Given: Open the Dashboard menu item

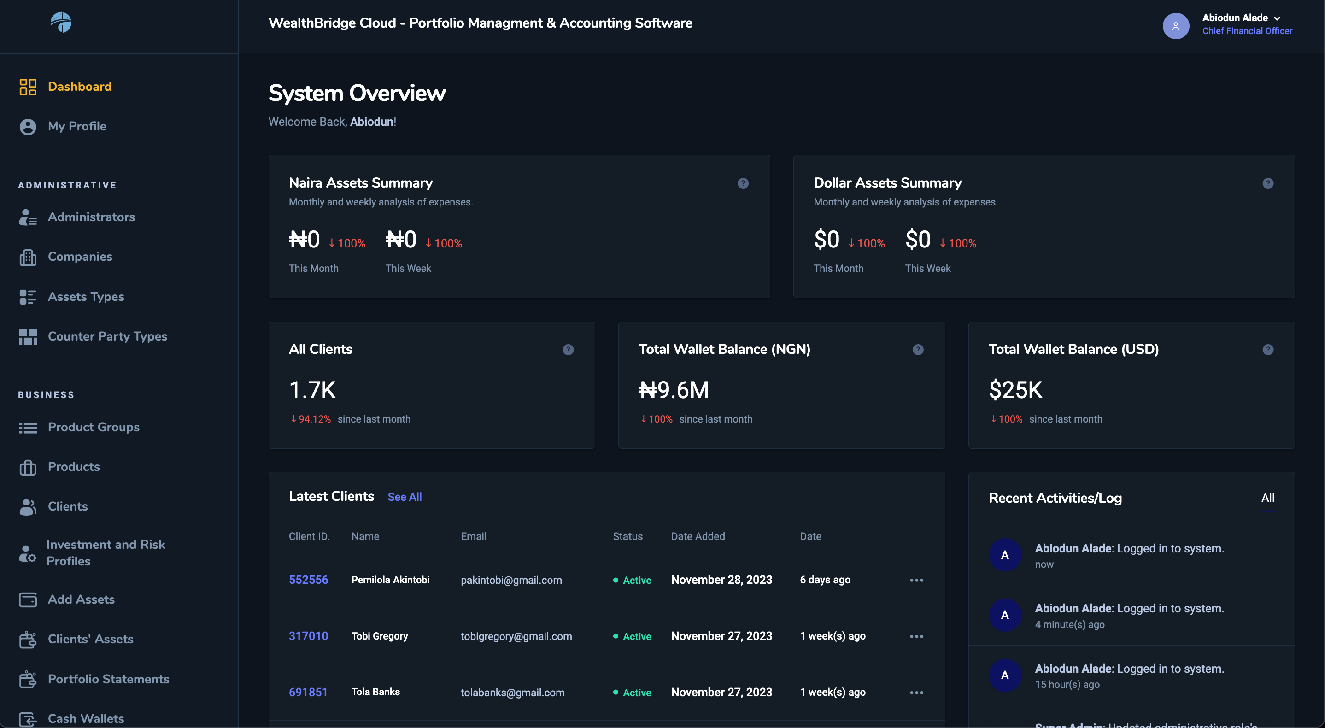Looking at the screenshot, I should pyautogui.click(x=79, y=87).
